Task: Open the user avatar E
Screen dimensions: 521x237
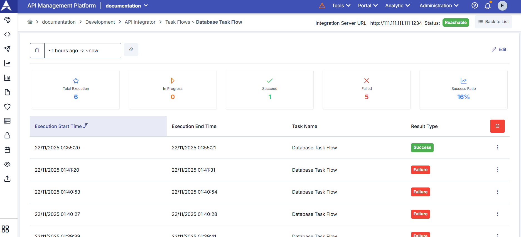Action: pos(502,6)
